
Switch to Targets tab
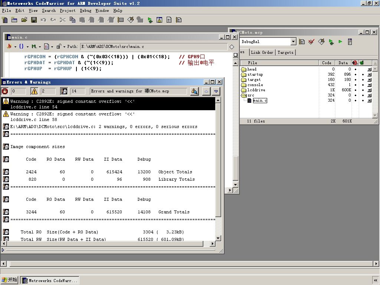tap(285, 52)
